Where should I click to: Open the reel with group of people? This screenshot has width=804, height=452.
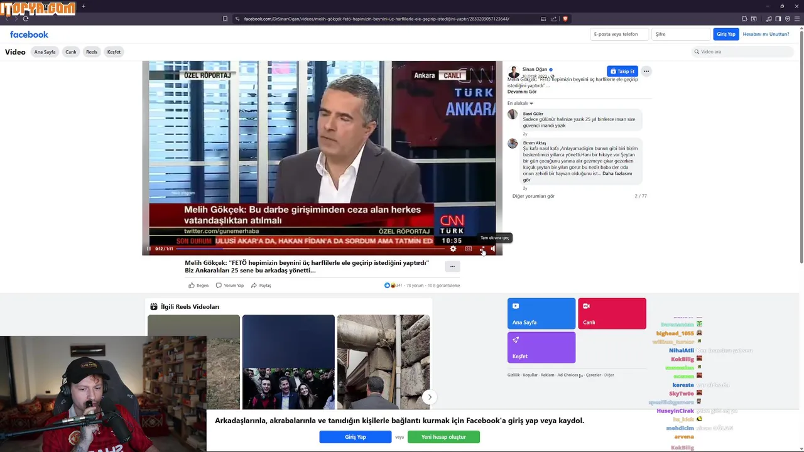pyautogui.click(x=288, y=362)
